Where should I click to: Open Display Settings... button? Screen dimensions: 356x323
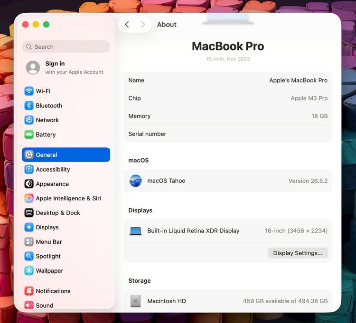298,253
